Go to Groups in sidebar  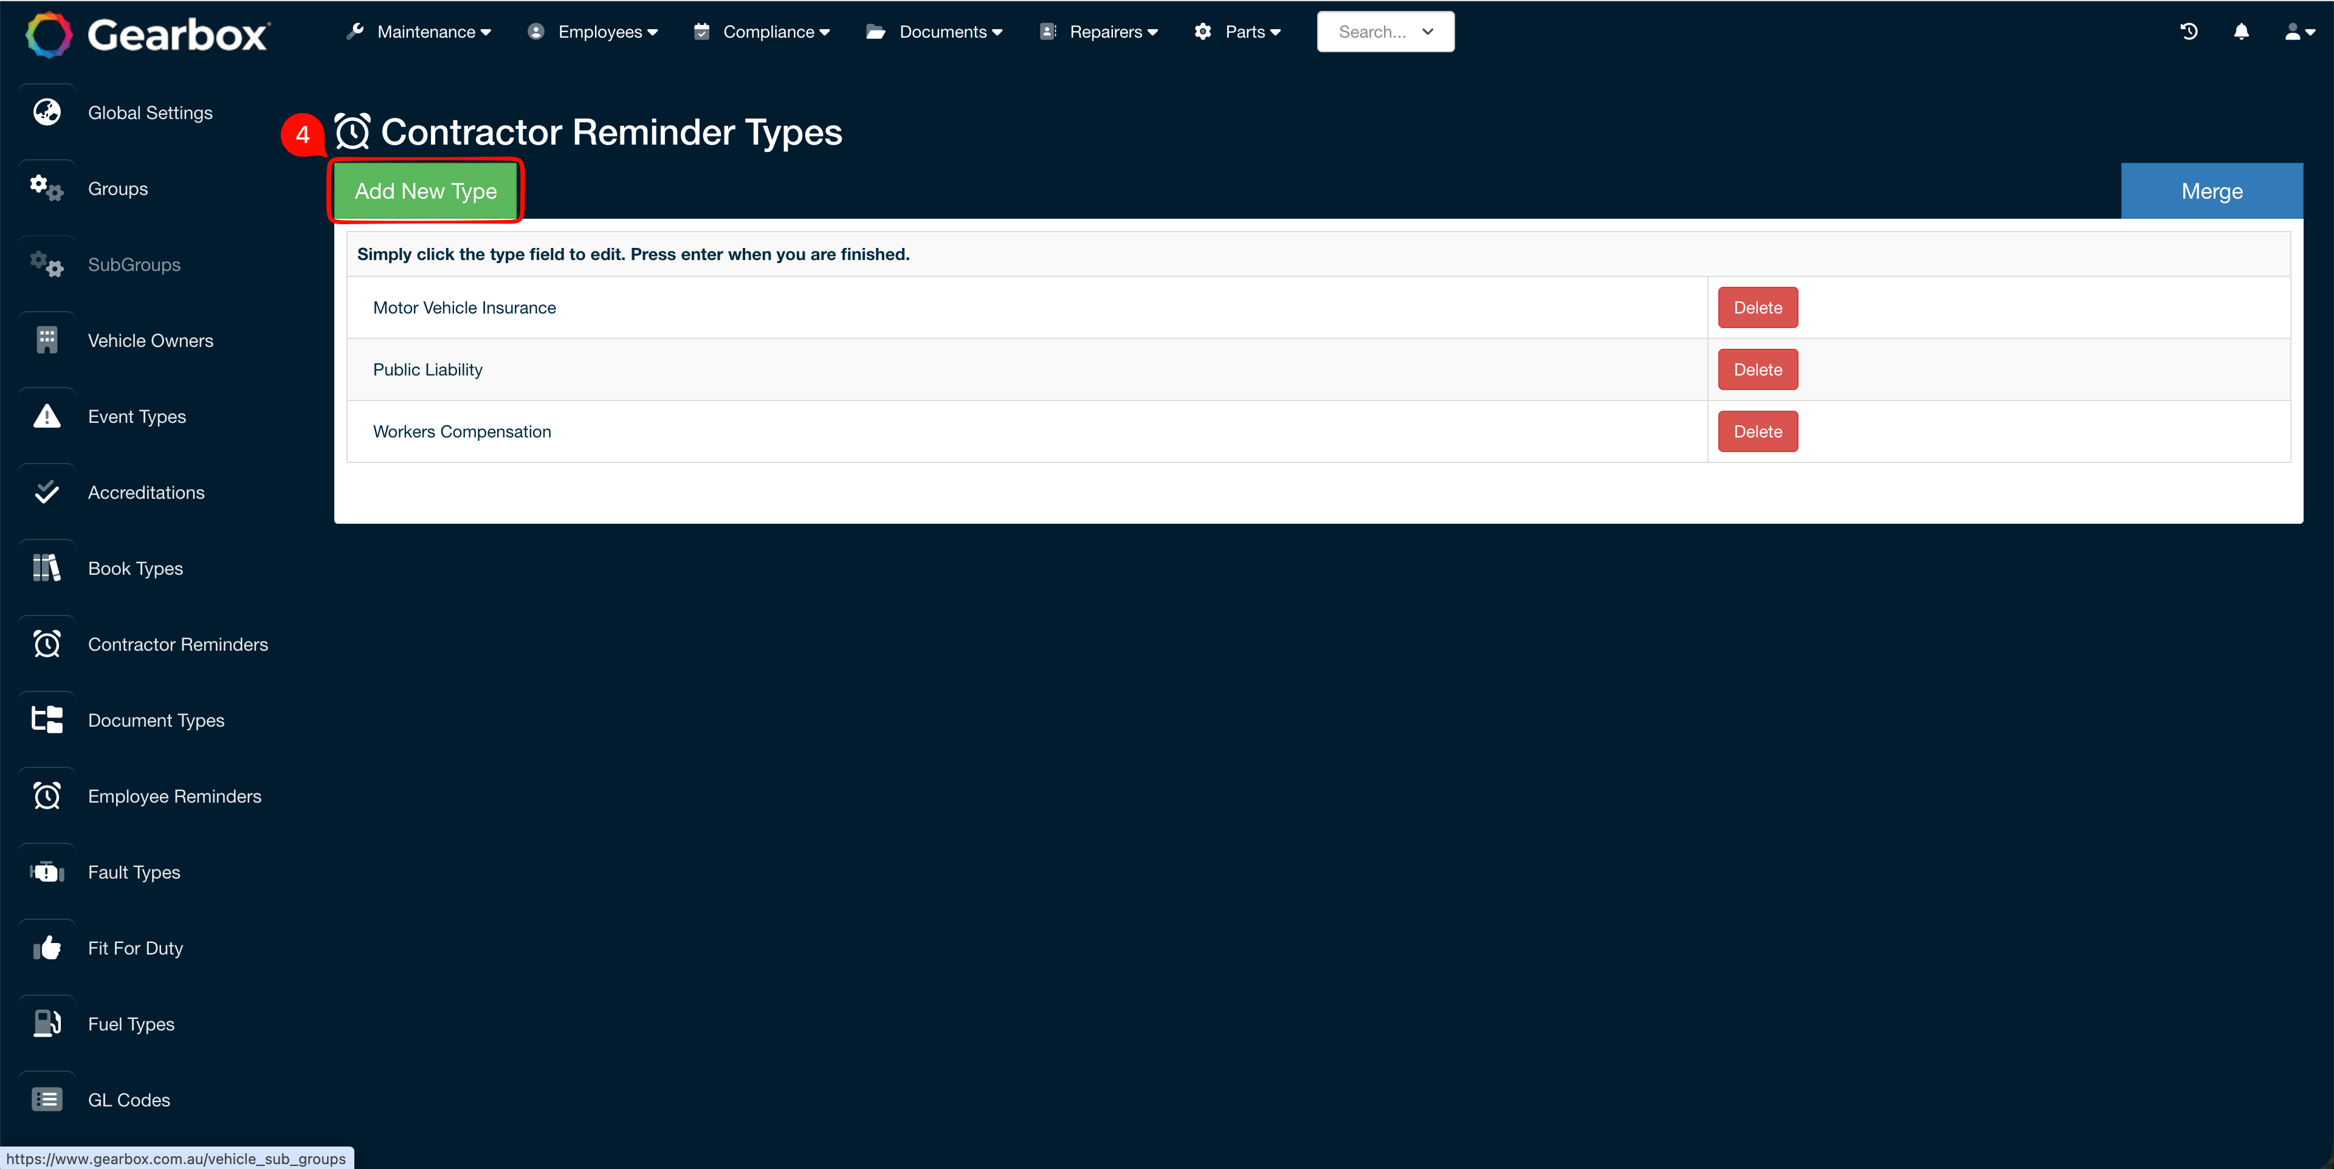tap(118, 189)
